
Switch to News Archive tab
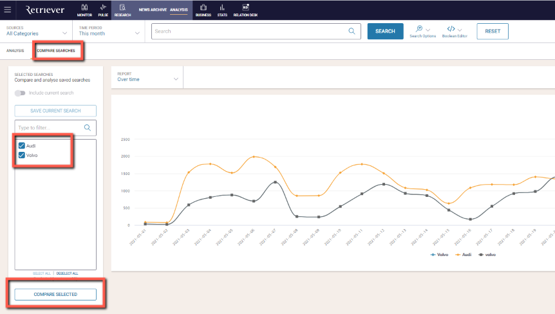[x=153, y=10]
